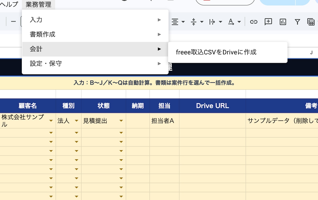Click the 担当 header cell

(164, 106)
